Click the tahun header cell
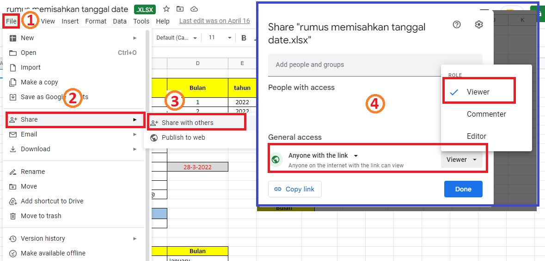The image size is (545, 261). click(242, 88)
